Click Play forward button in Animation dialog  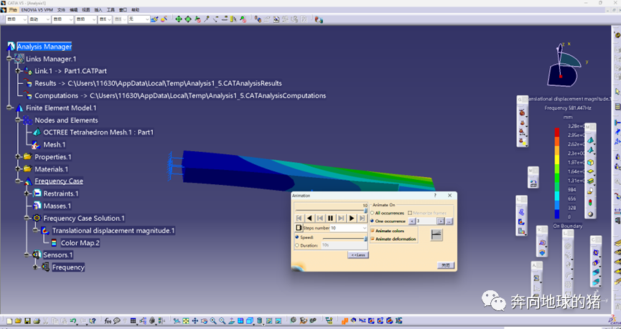[351, 218]
